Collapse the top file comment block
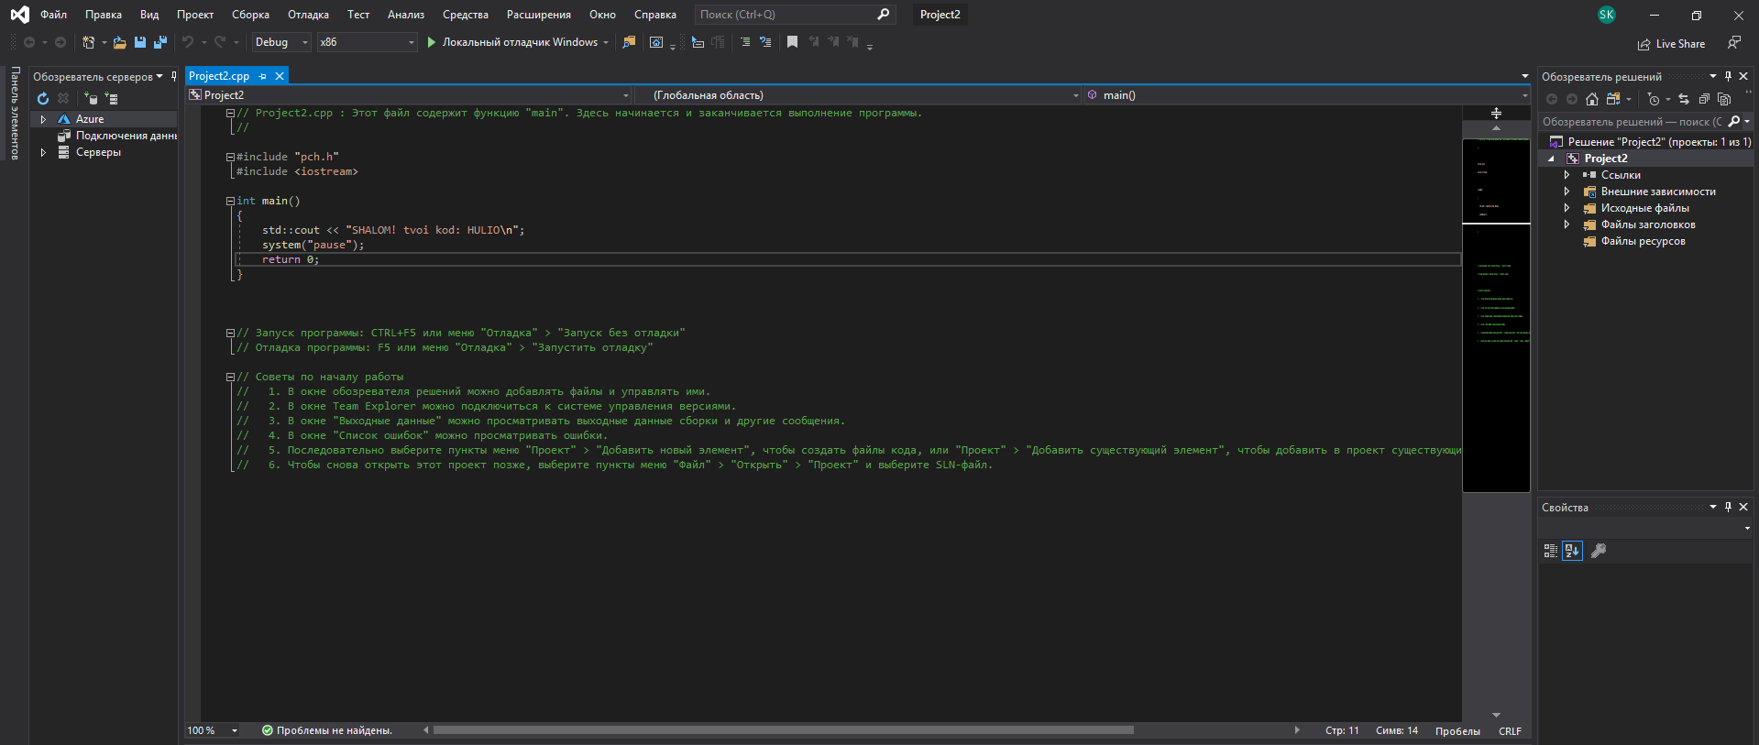 tap(230, 113)
